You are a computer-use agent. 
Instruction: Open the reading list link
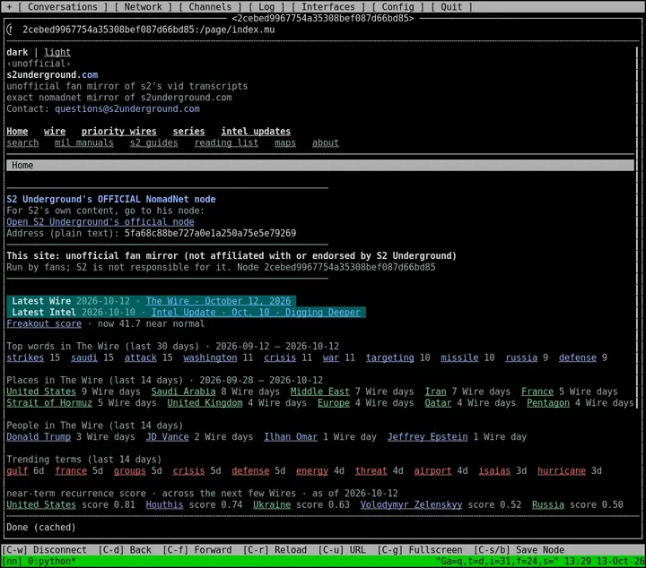(227, 143)
